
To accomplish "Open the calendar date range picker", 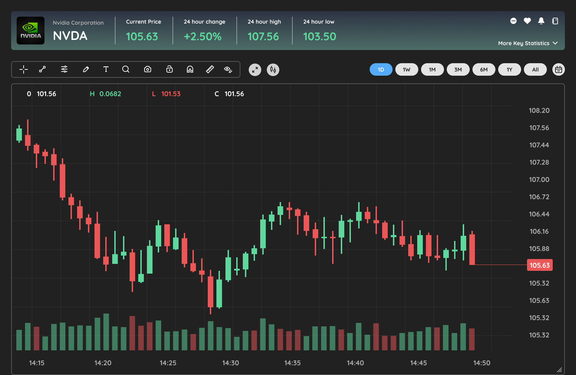I will 559,69.
